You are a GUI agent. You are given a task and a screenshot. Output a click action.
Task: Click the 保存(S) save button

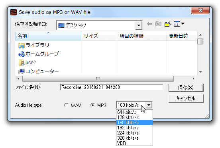[186, 88]
